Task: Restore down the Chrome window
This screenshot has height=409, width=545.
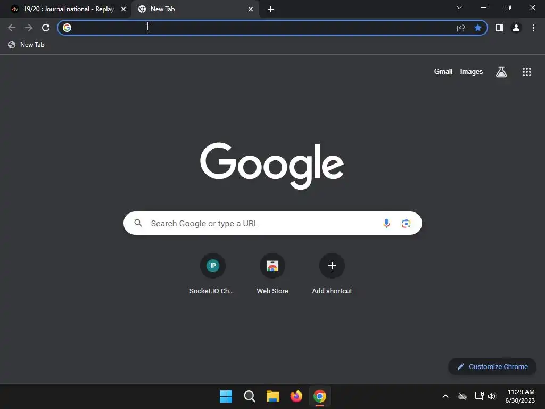Action: pos(508,7)
